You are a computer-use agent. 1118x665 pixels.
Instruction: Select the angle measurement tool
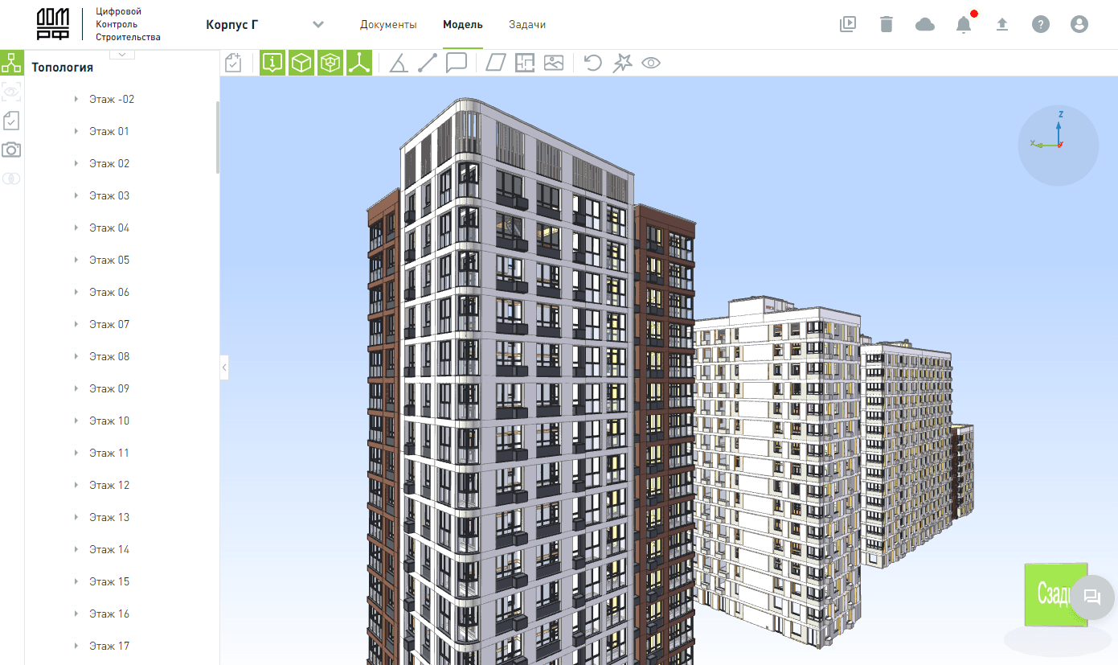tap(398, 63)
